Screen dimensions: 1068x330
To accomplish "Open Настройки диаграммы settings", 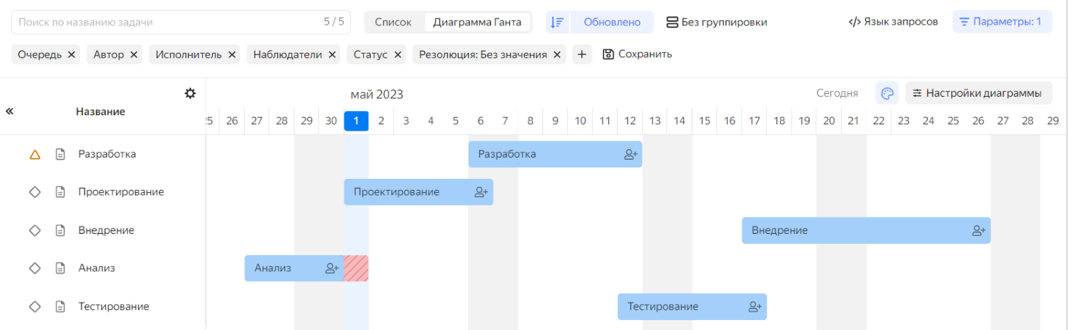I will [x=977, y=93].
